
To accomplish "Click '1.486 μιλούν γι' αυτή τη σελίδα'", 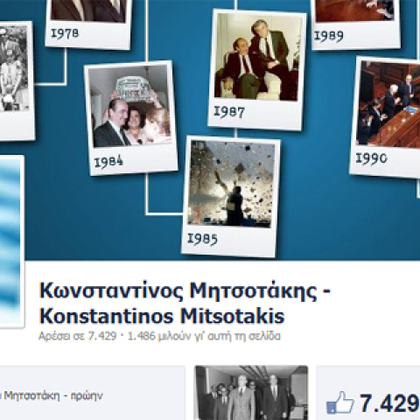I will coord(204,336).
